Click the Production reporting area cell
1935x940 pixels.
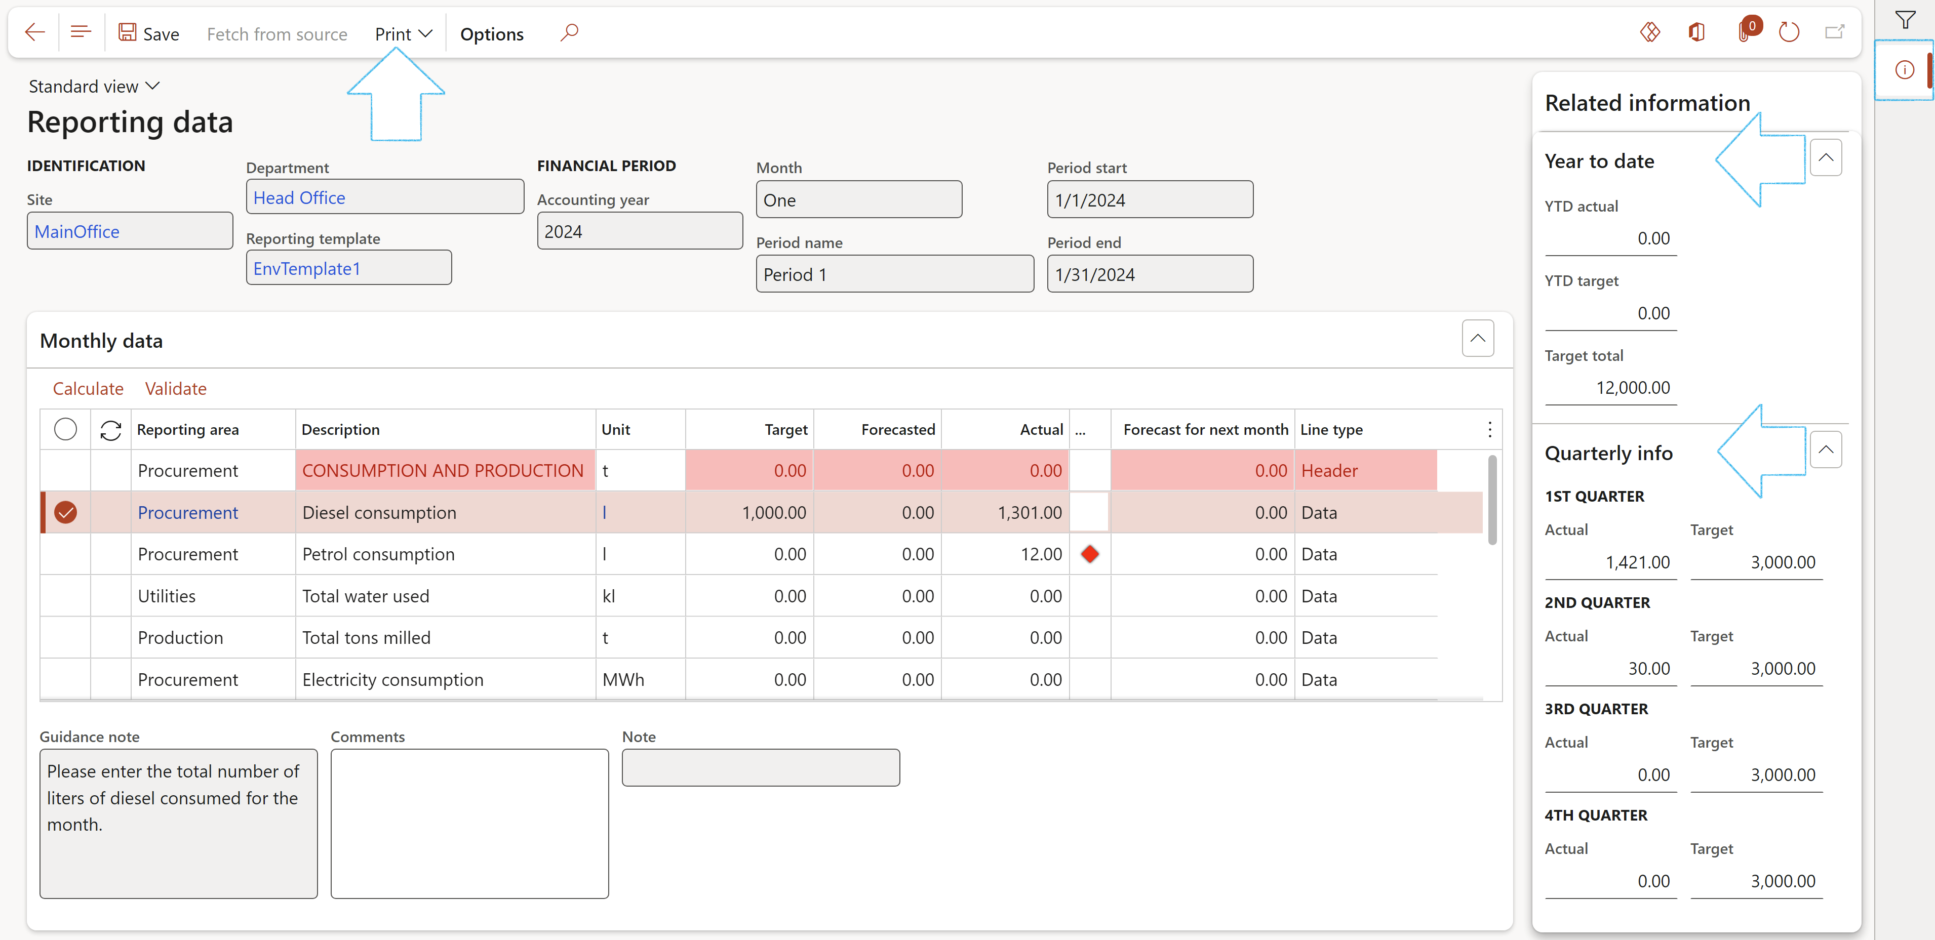[x=213, y=638]
